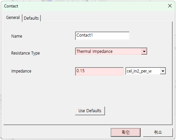Screen dimensions: 176x140
Task: Expand the impedance unit dropdown arrow
Action: tap(163, 71)
